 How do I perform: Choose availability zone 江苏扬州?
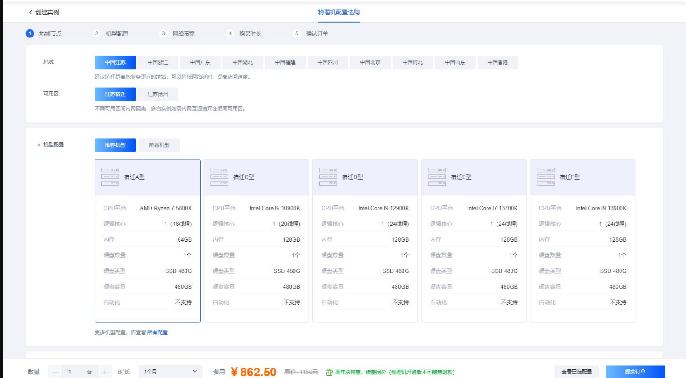point(158,94)
